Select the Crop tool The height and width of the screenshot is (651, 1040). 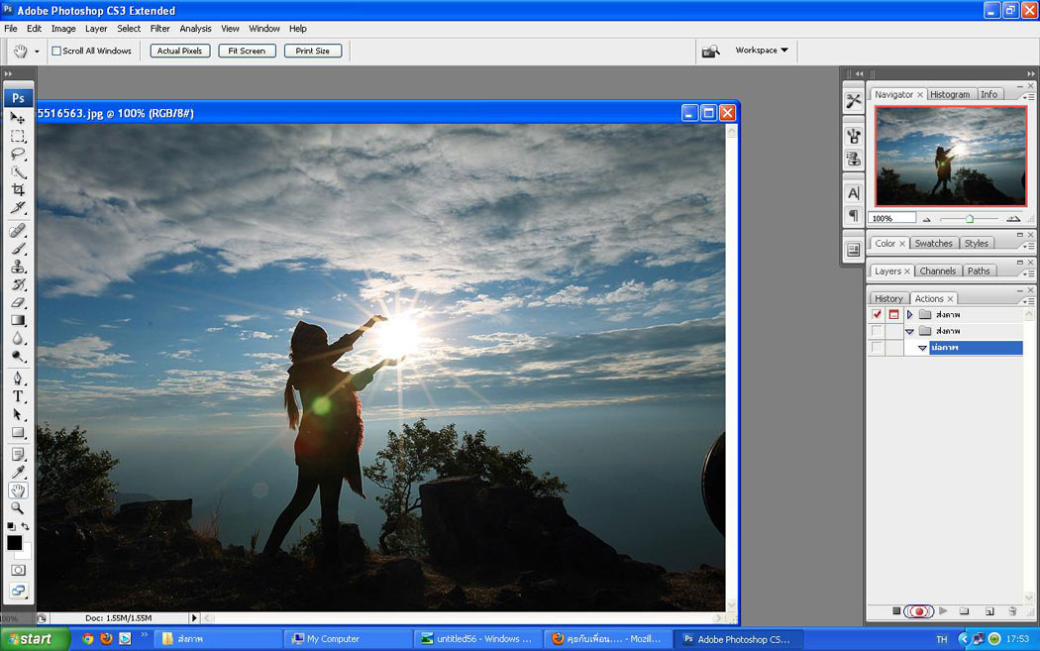(x=18, y=190)
